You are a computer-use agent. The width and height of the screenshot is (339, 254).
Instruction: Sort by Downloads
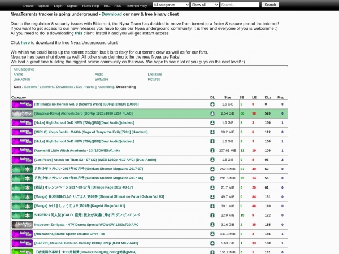tap(64, 87)
